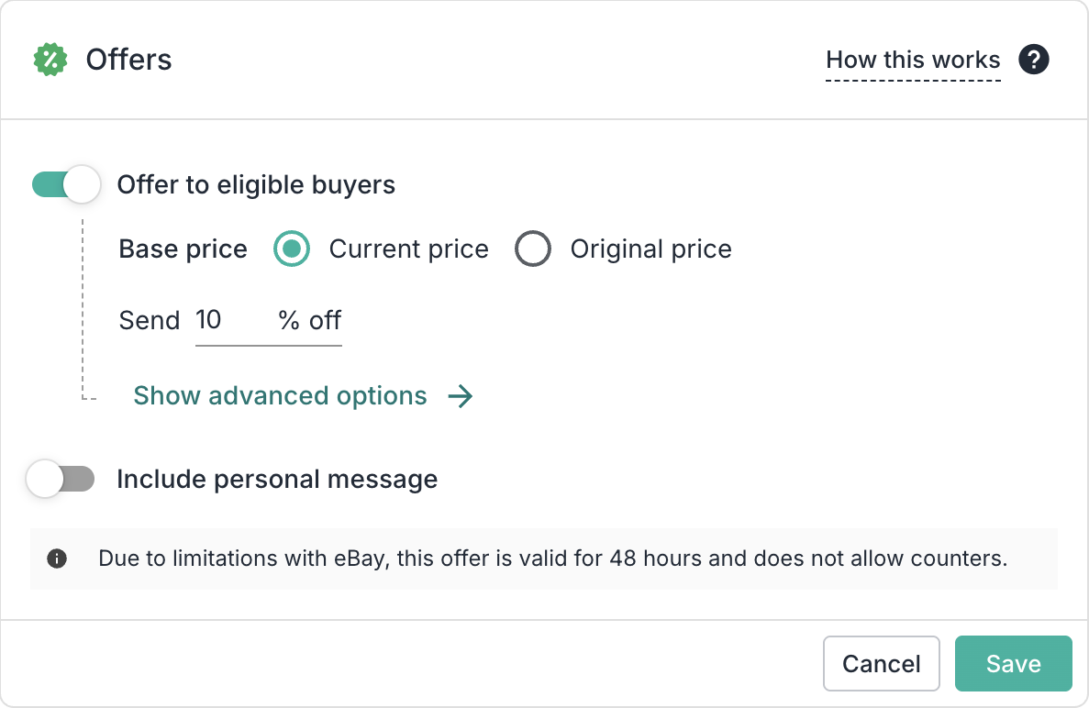Open the How this works link

pyautogui.click(x=913, y=61)
